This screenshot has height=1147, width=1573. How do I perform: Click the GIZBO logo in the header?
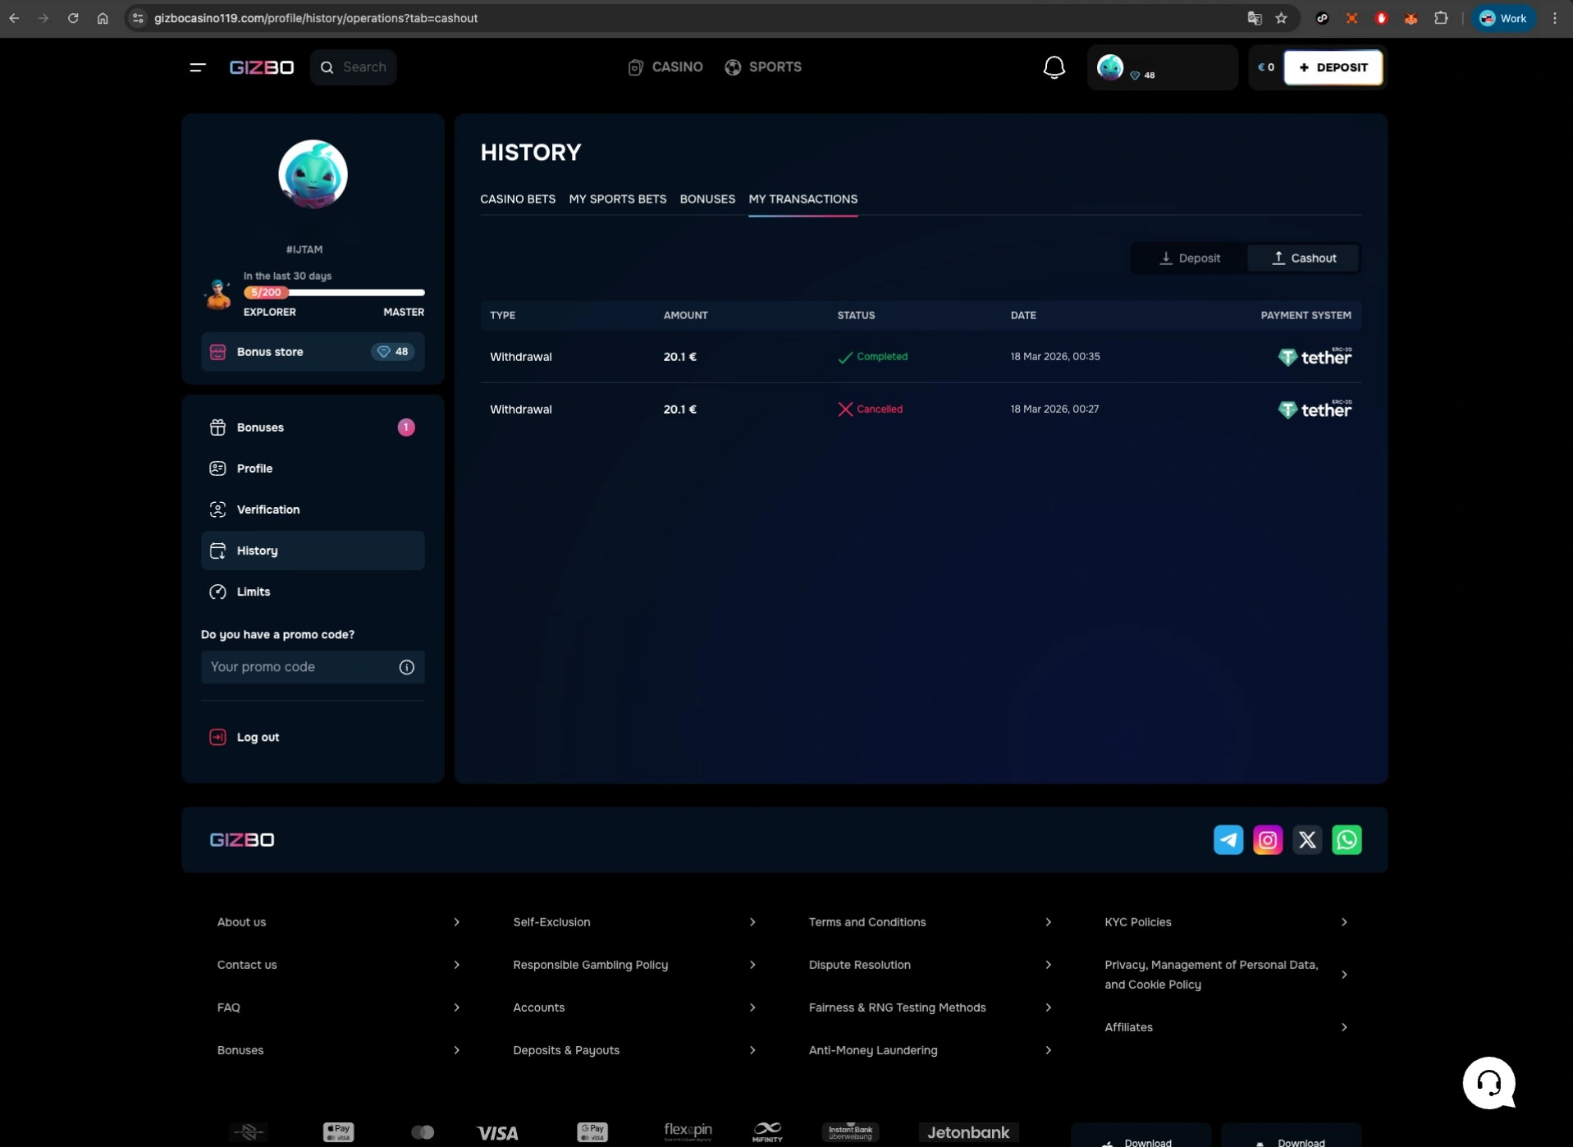point(261,67)
